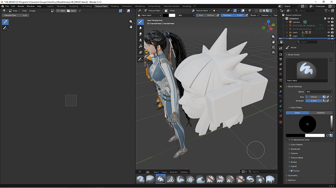
Task: Click the Open image button
Action: click(72, 11)
